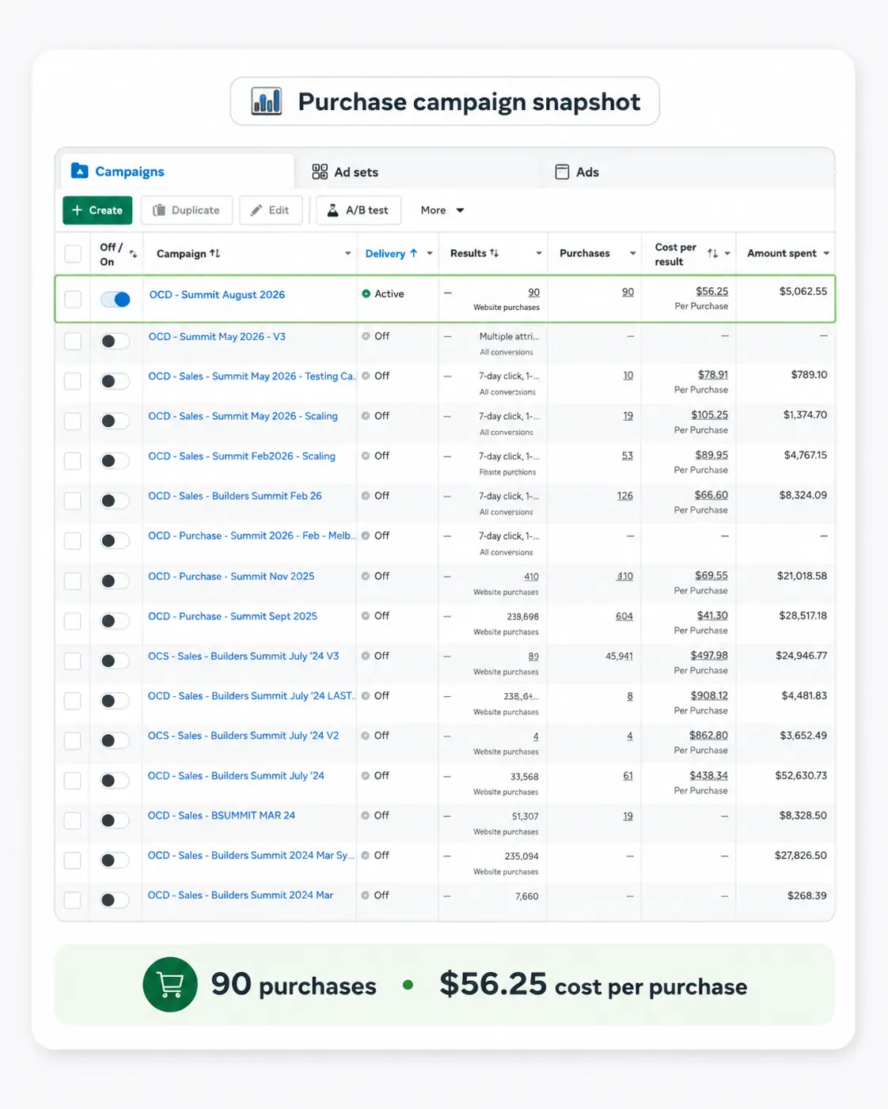
Task: Expand the Cost per result dropdown arrow
Action: pos(727,253)
